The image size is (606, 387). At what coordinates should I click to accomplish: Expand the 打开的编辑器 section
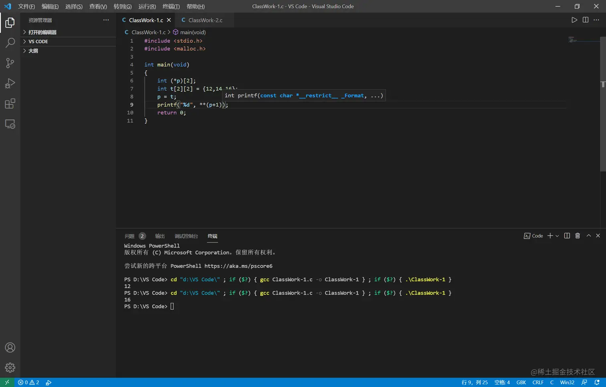point(42,32)
